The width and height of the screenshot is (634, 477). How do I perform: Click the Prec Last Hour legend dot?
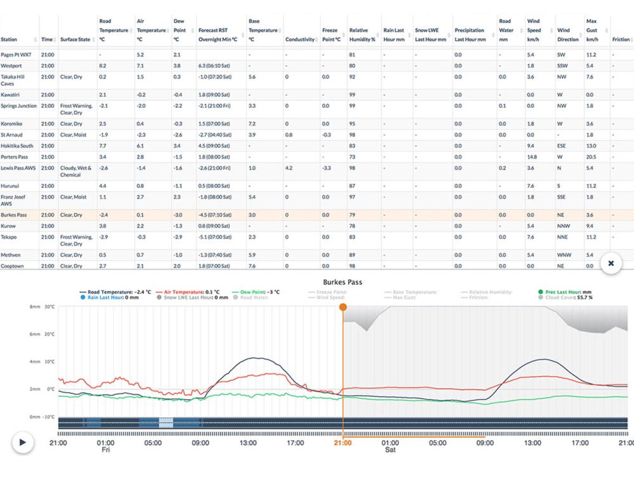(540, 292)
